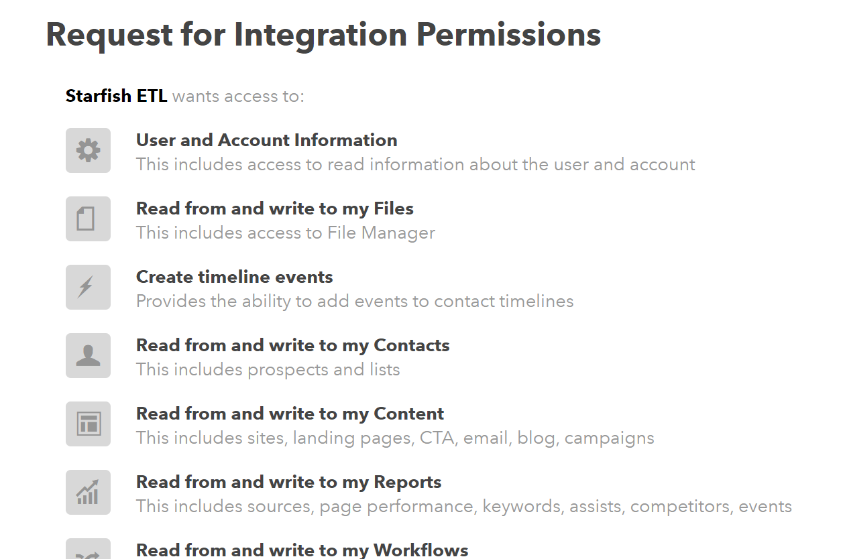Click Read from and write to my Content
The height and width of the screenshot is (559, 841).
290,414
